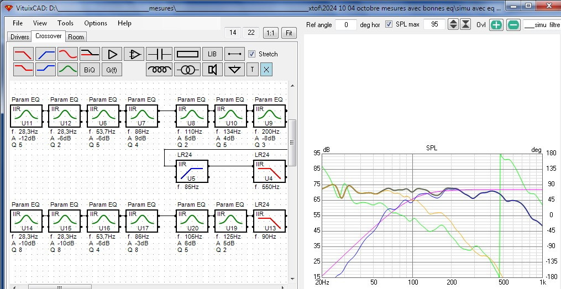Select the resistor component icon
Screen dimensions: 561x289
187,54
